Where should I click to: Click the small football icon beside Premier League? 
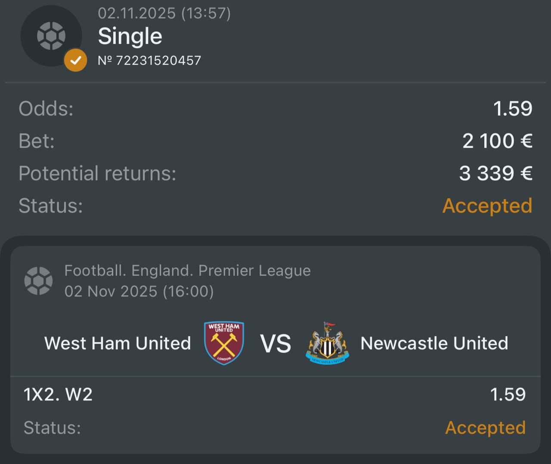pos(38,281)
